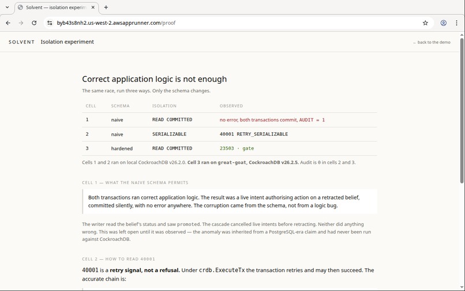Reload the current page
The image size is (465, 291).
34,23
